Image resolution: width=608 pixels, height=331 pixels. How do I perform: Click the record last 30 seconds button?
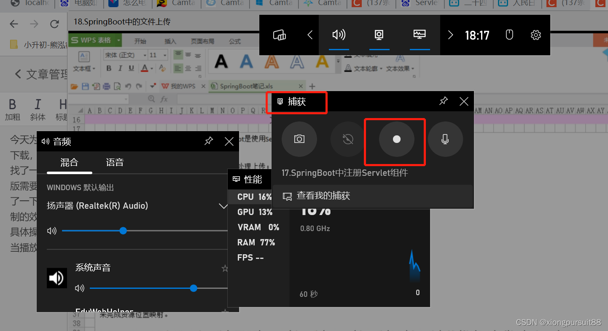(x=348, y=139)
